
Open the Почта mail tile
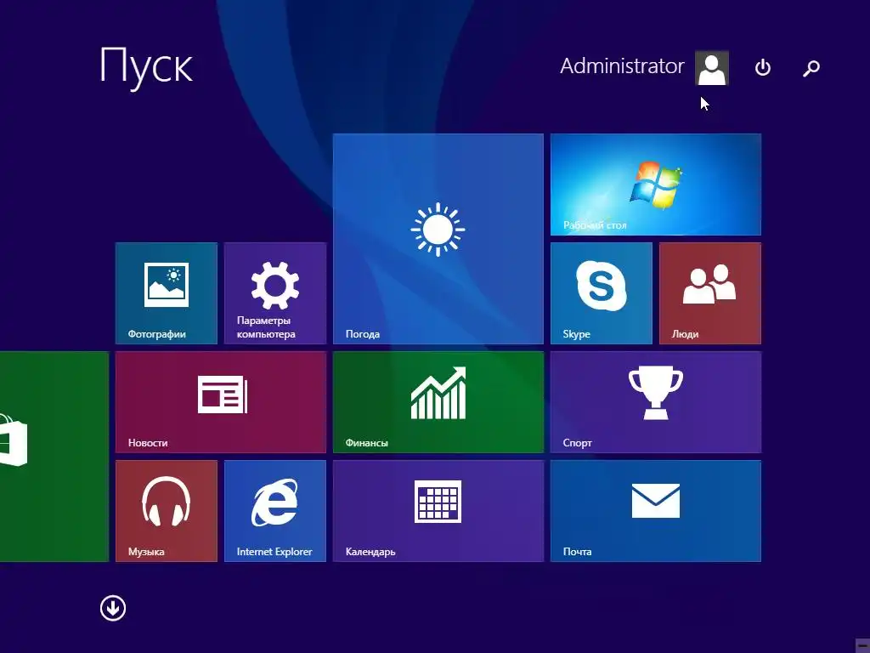pyautogui.click(x=656, y=511)
